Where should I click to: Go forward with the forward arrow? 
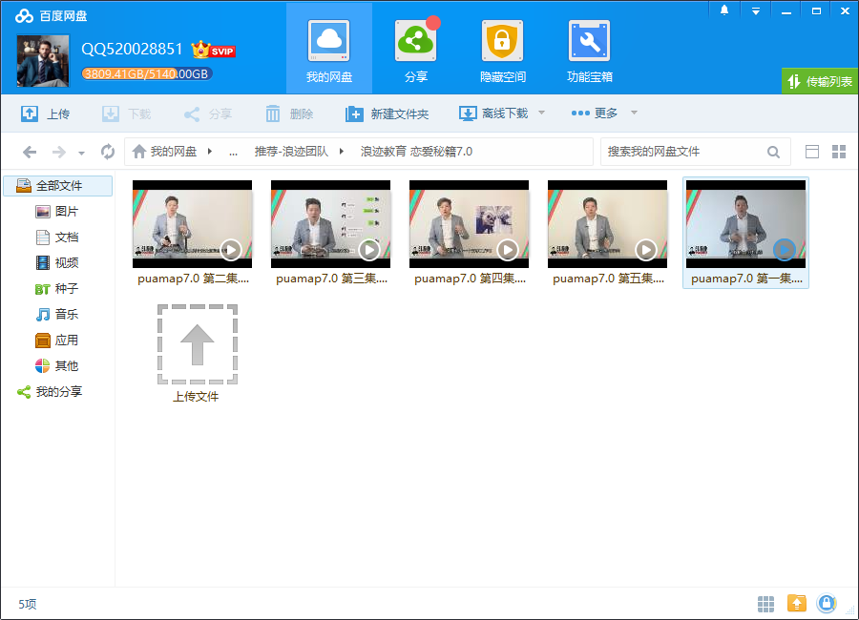pyautogui.click(x=58, y=152)
